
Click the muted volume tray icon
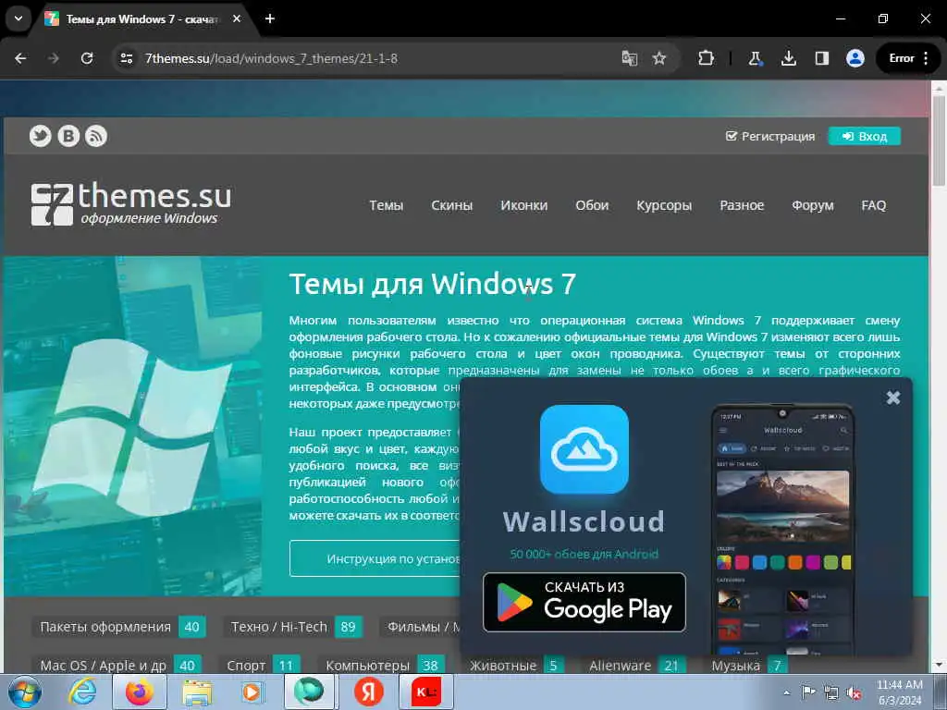(854, 692)
